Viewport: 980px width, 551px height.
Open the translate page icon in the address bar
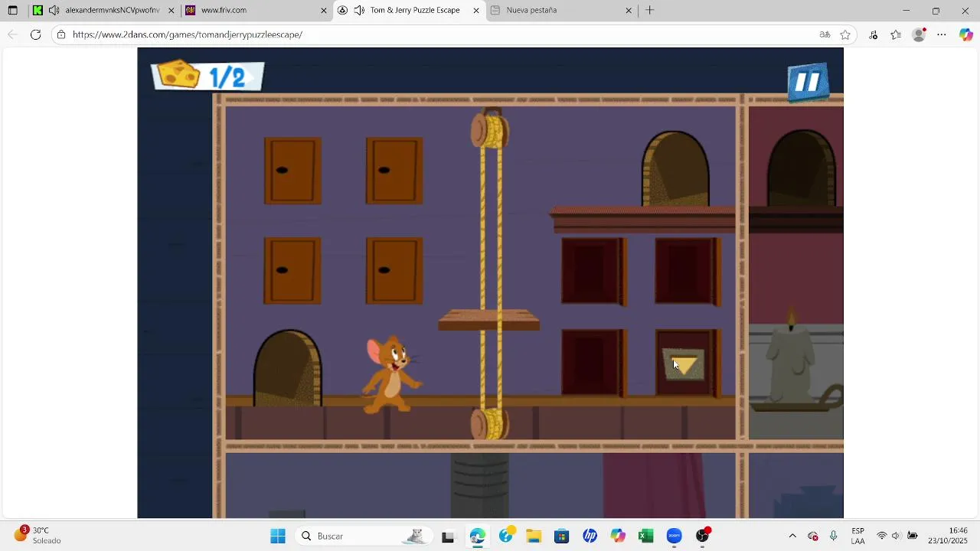(825, 34)
